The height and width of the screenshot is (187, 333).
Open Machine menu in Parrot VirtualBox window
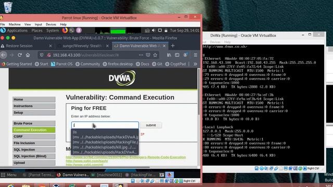(15, 24)
